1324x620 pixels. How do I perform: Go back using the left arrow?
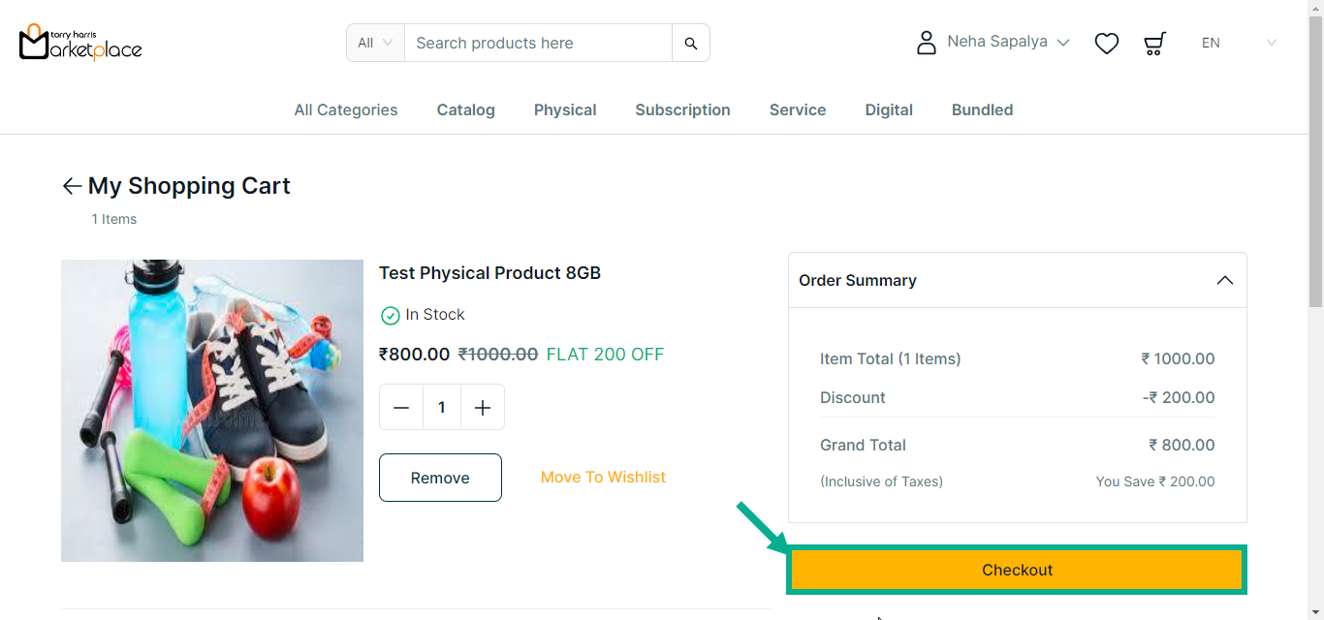click(72, 186)
